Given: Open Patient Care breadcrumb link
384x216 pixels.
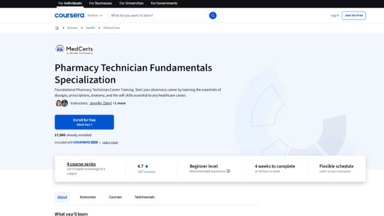Looking at the screenshot, I should [112, 28].
